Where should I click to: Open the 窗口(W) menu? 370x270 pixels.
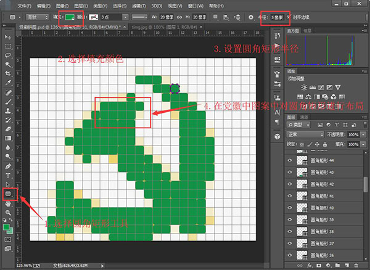(x=195, y=6)
